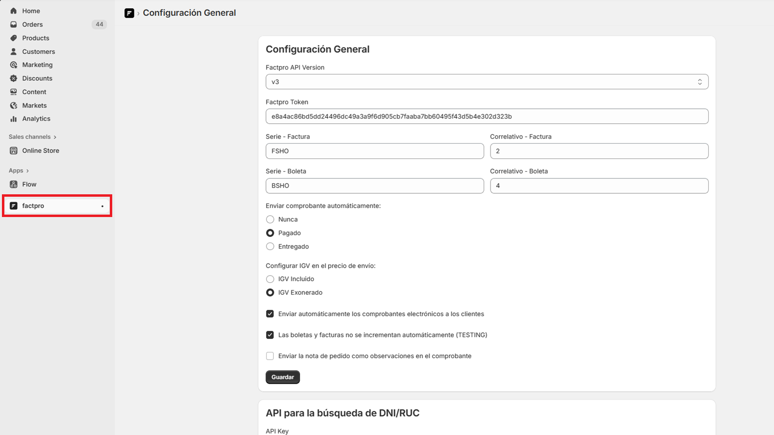Enable sending order note as observations checkbox

tap(270, 356)
